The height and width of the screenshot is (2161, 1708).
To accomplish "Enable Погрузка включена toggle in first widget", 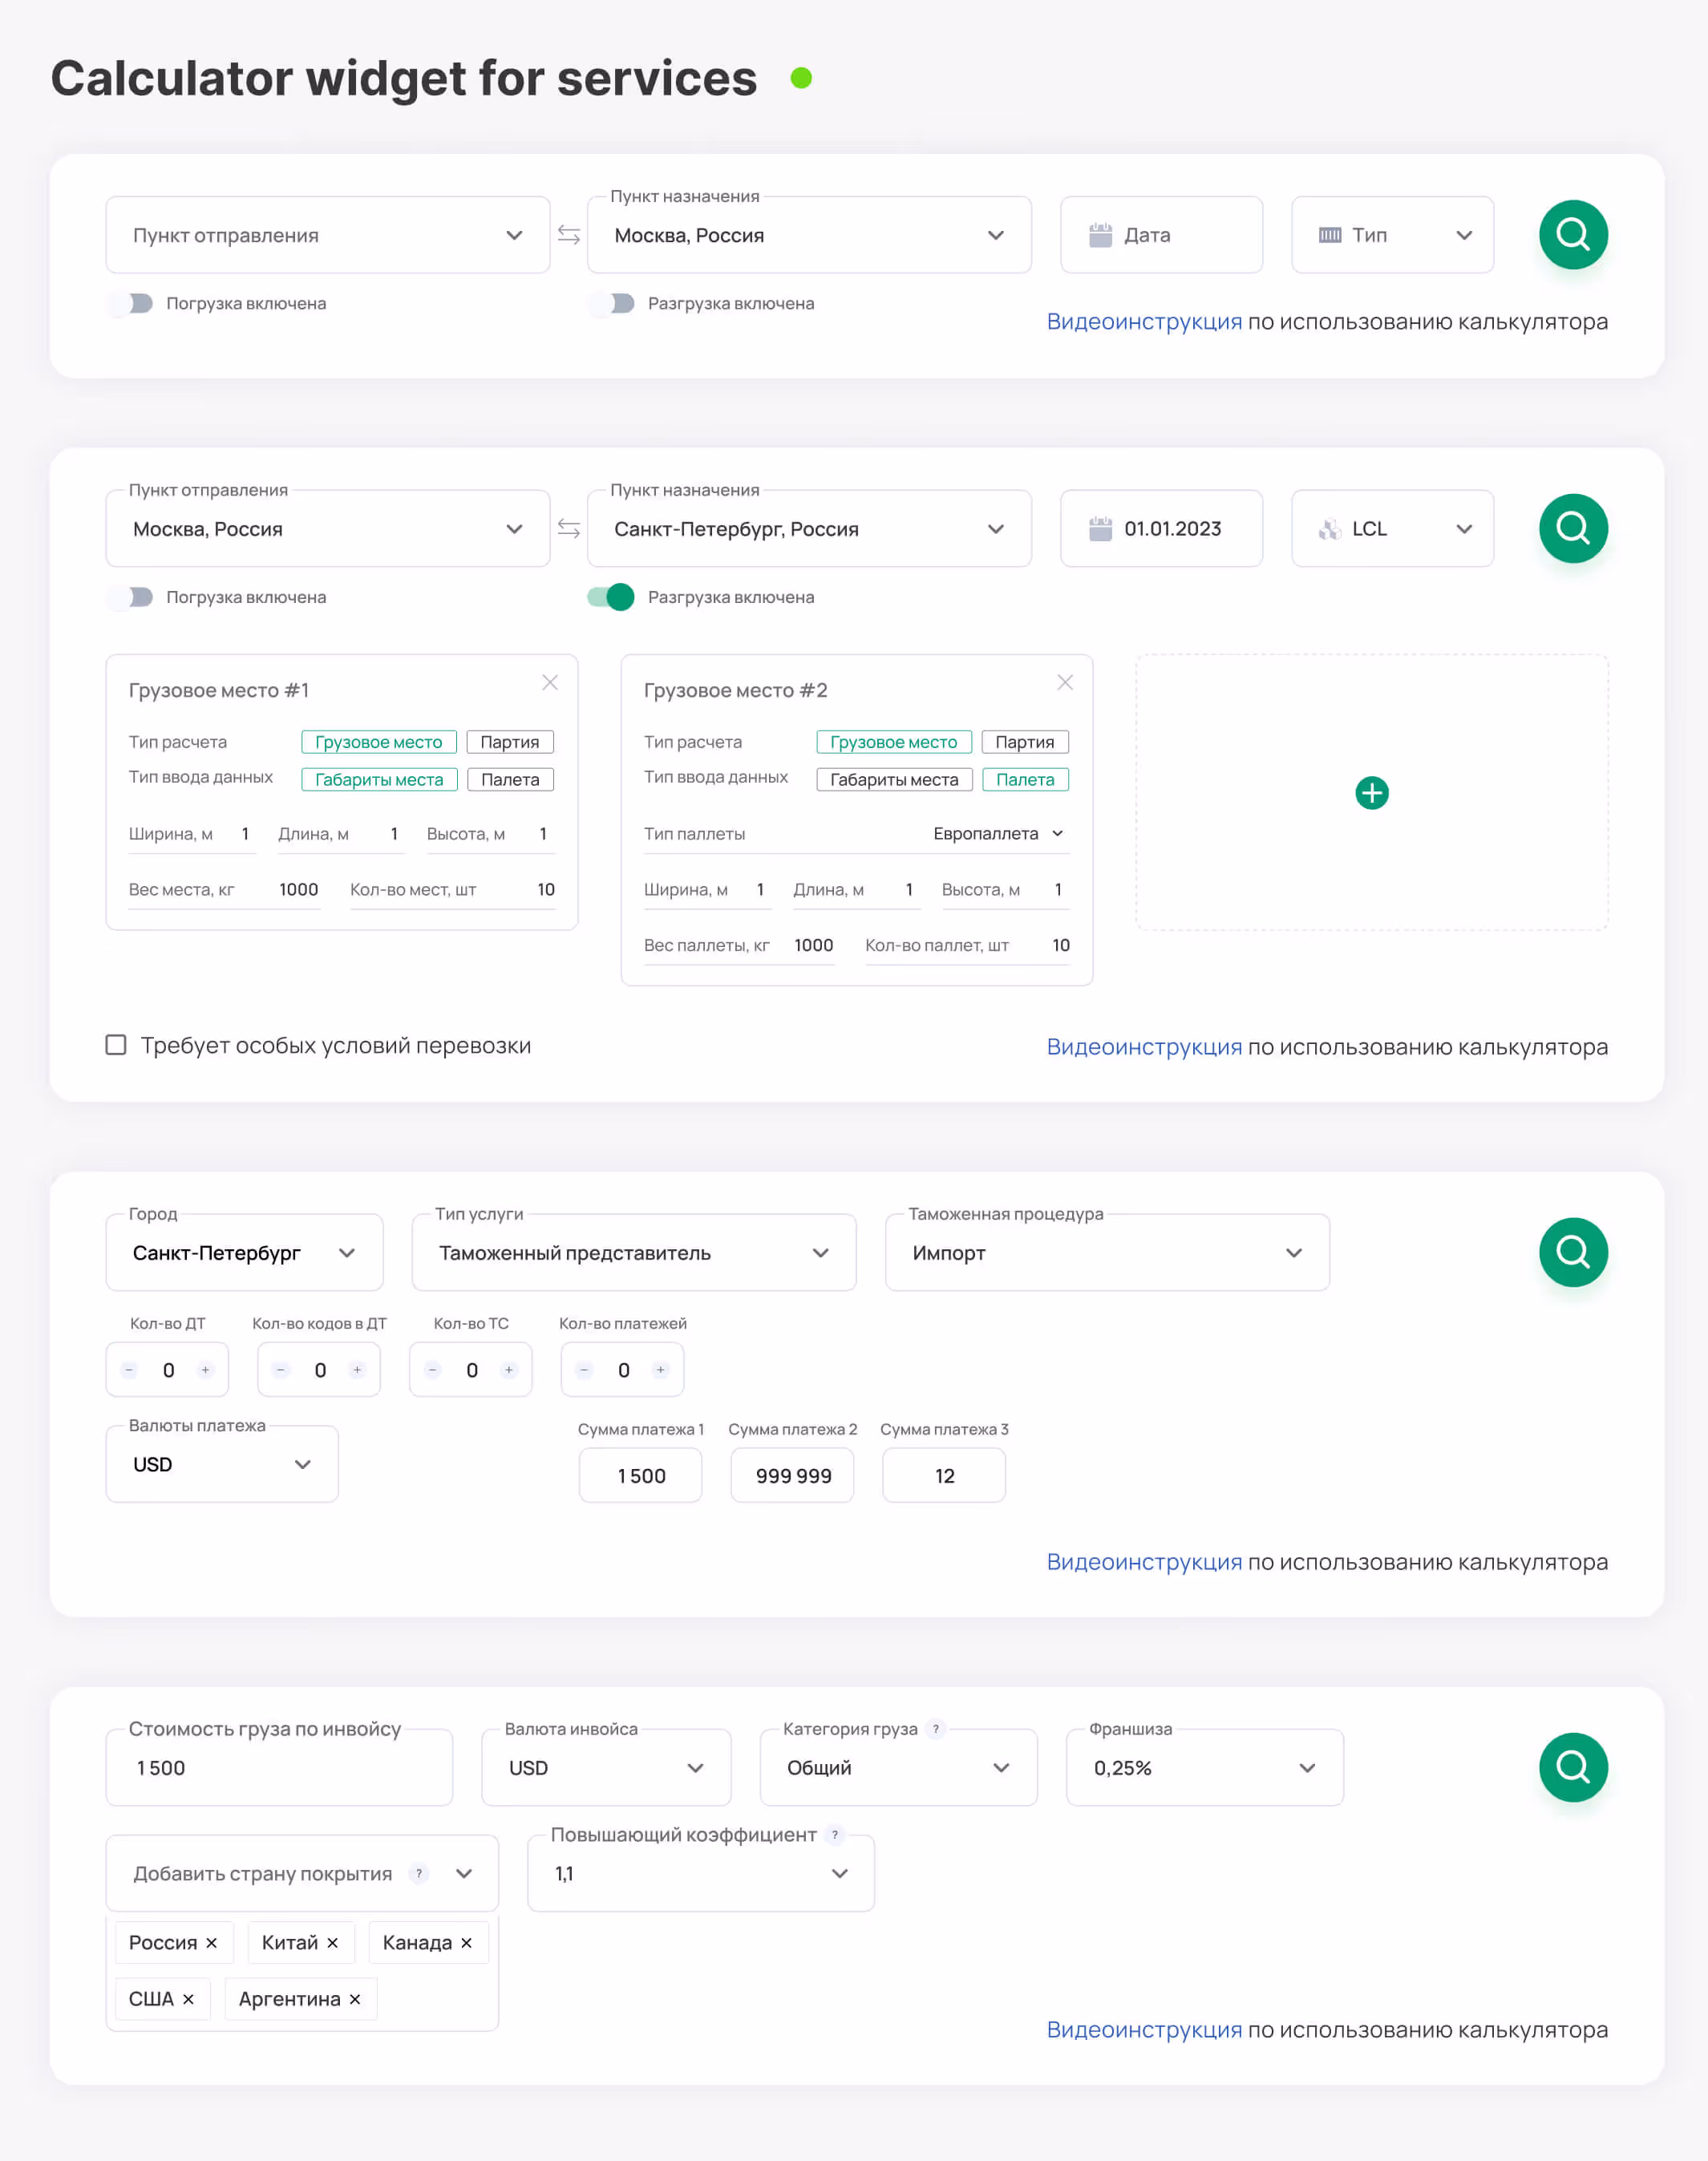I will pyautogui.click(x=130, y=303).
